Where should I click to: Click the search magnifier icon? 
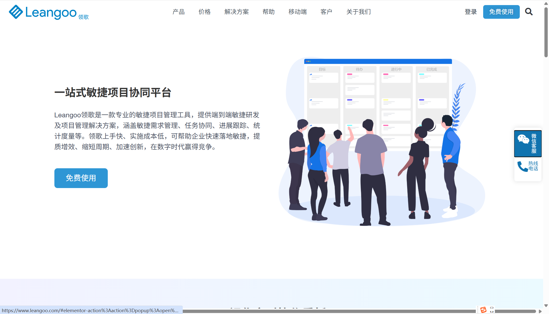point(529,12)
